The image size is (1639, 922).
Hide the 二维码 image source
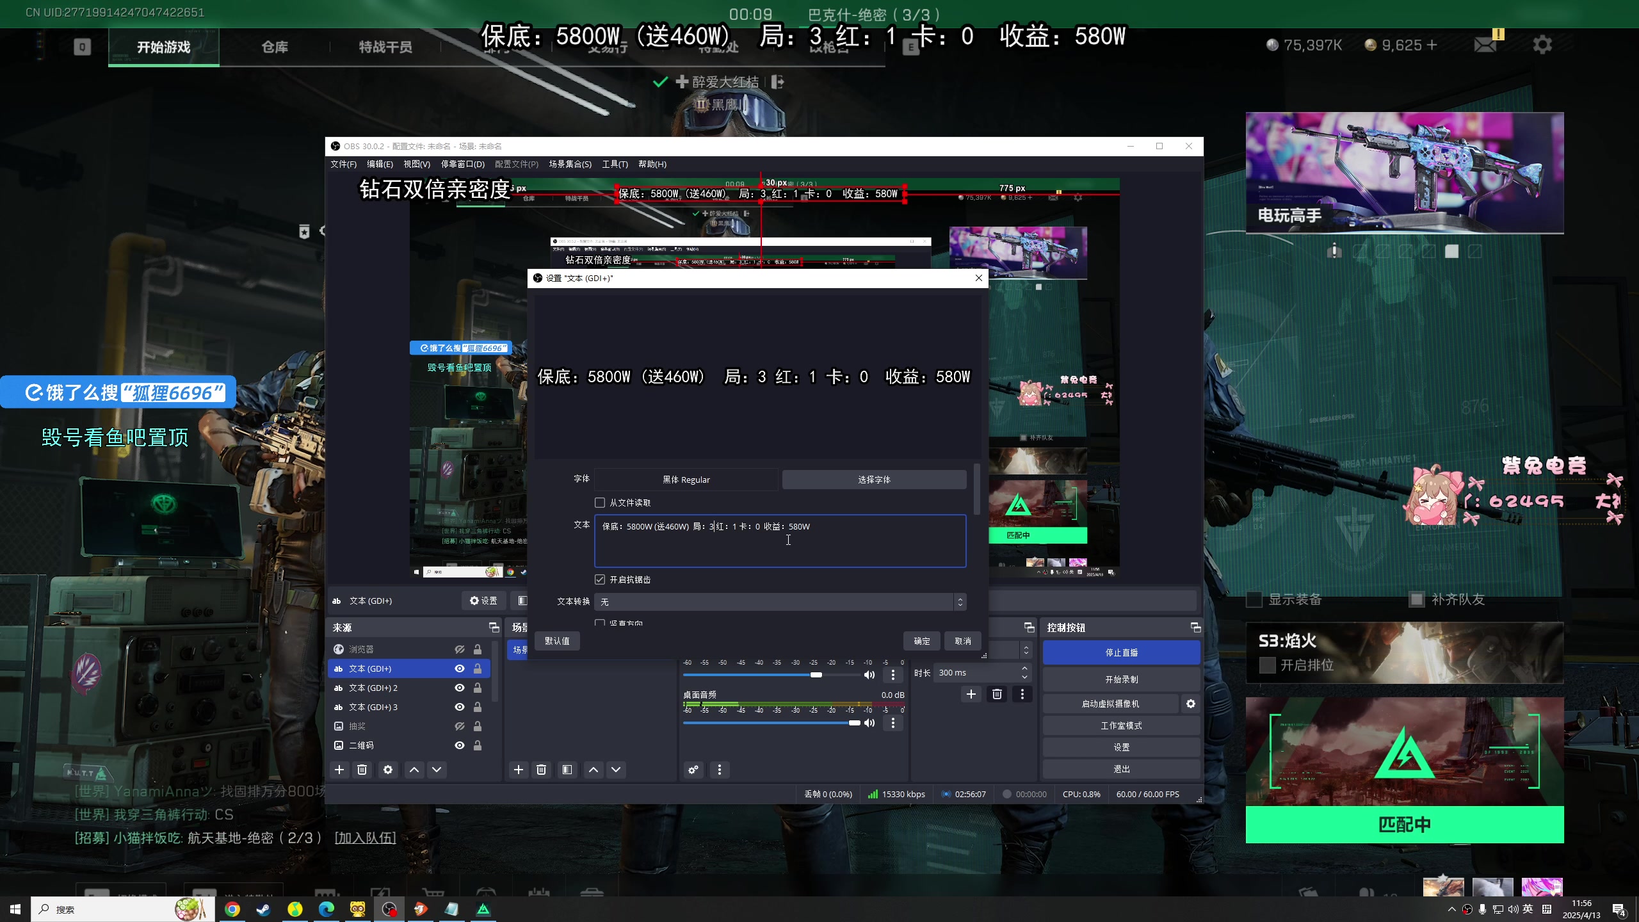coord(460,745)
